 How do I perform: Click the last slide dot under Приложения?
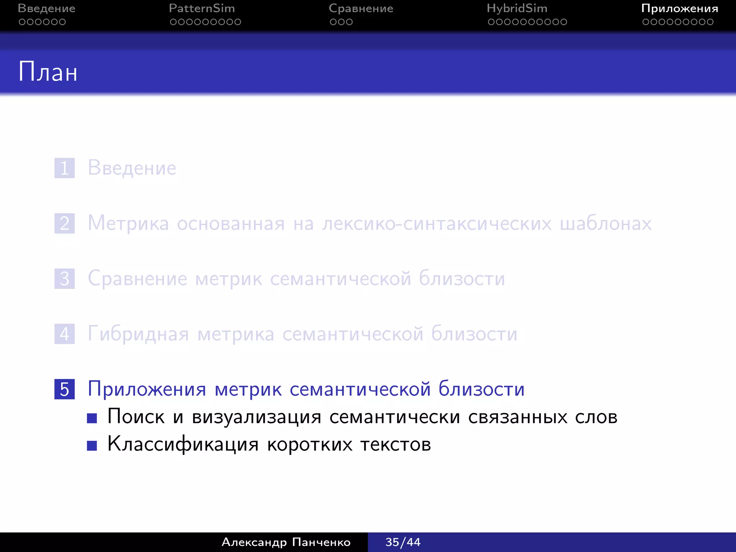(710, 22)
